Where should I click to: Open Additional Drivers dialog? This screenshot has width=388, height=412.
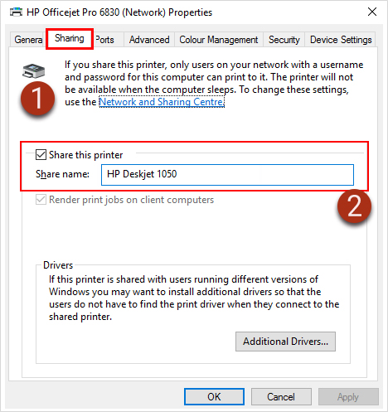coord(285,342)
